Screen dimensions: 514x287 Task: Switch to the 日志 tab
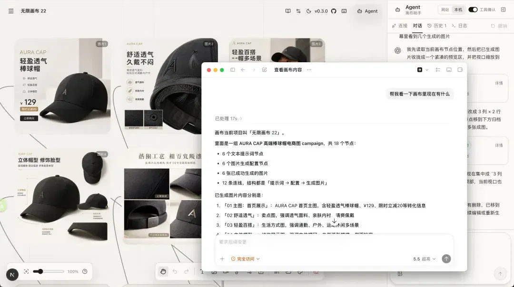[x=459, y=26]
